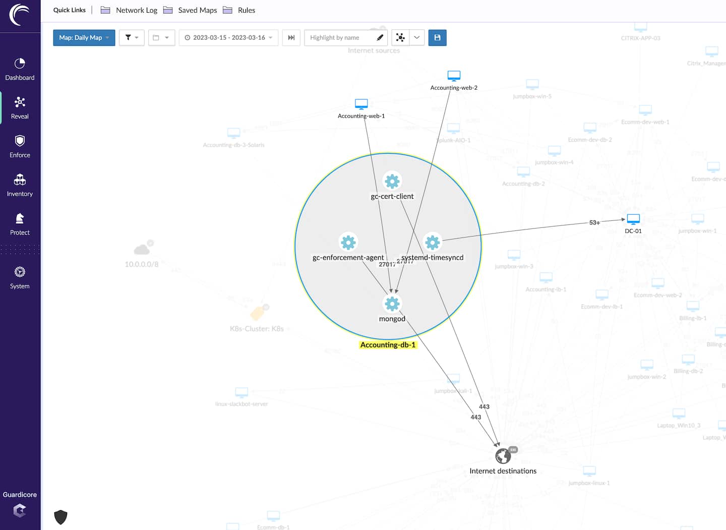The width and height of the screenshot is (726, 530).
Task: Open the Protect section
Action: pyautogui.click(x=20, y=224)
